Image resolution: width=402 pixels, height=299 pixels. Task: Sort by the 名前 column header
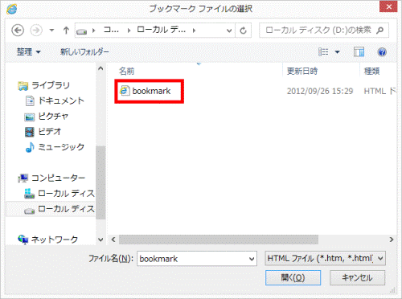(x=126, y=72)
